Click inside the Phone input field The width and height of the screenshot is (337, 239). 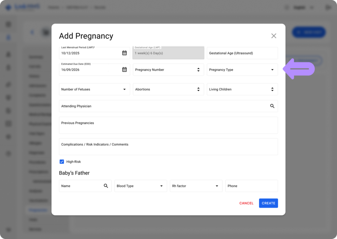(x=251, y=186)
